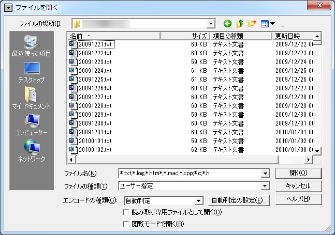This screenshot has width=335, height=235.
Task: Open the dialog system menu icon
Action: coord(8,8)
